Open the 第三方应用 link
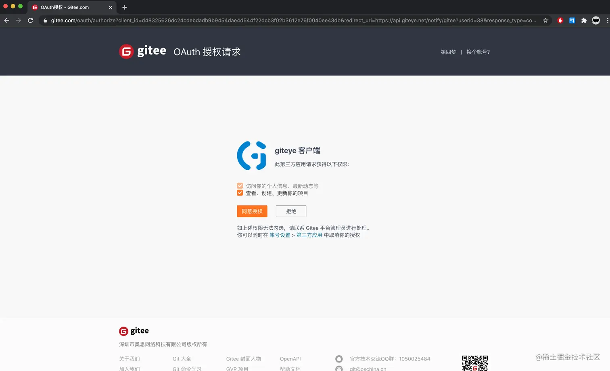Viewport: 610px width, 371px height. (309, 235)
